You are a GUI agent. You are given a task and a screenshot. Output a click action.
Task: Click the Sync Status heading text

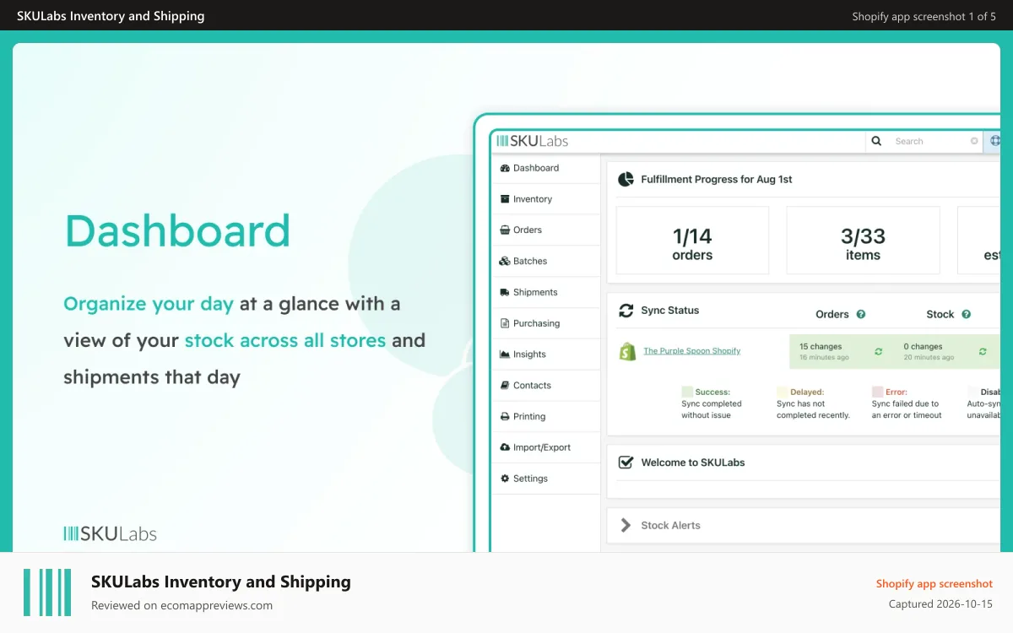coord(670,311)
